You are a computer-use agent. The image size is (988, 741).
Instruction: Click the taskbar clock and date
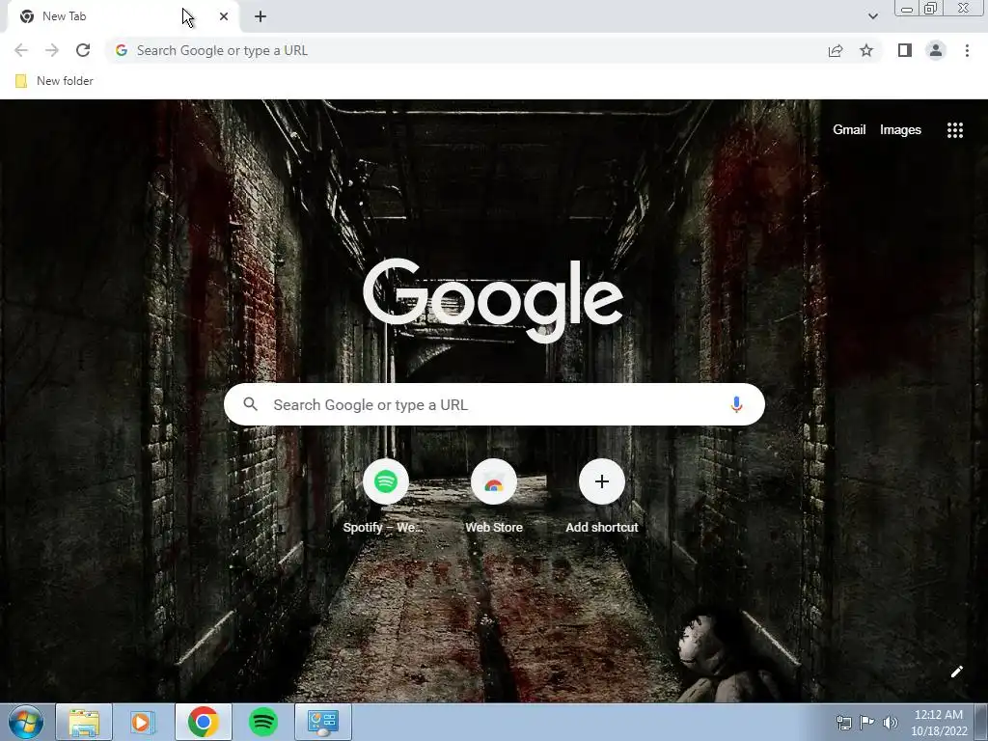(939, 723)
